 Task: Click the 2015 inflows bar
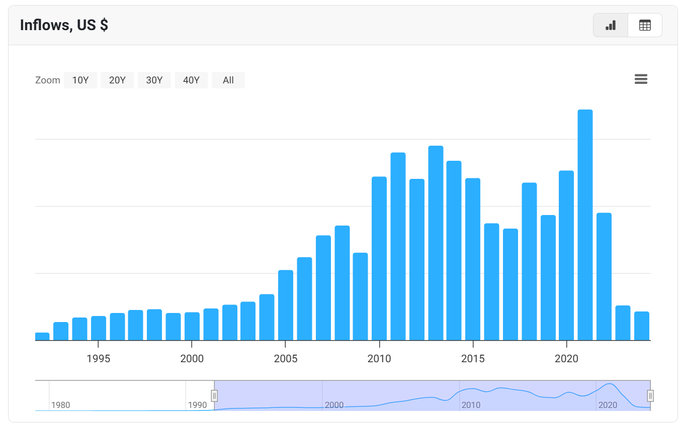473,259
